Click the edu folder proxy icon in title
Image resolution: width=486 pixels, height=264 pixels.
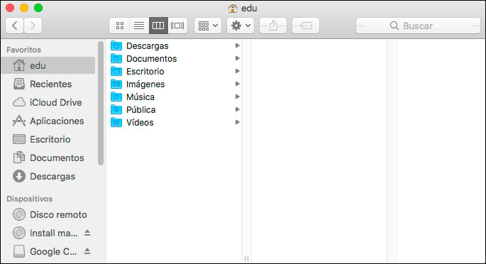(233, 9)
